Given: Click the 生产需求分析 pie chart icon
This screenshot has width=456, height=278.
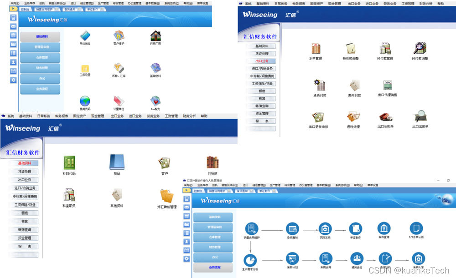Looking at the screenshot, I should pyautogui.click(x=250, y=260).
